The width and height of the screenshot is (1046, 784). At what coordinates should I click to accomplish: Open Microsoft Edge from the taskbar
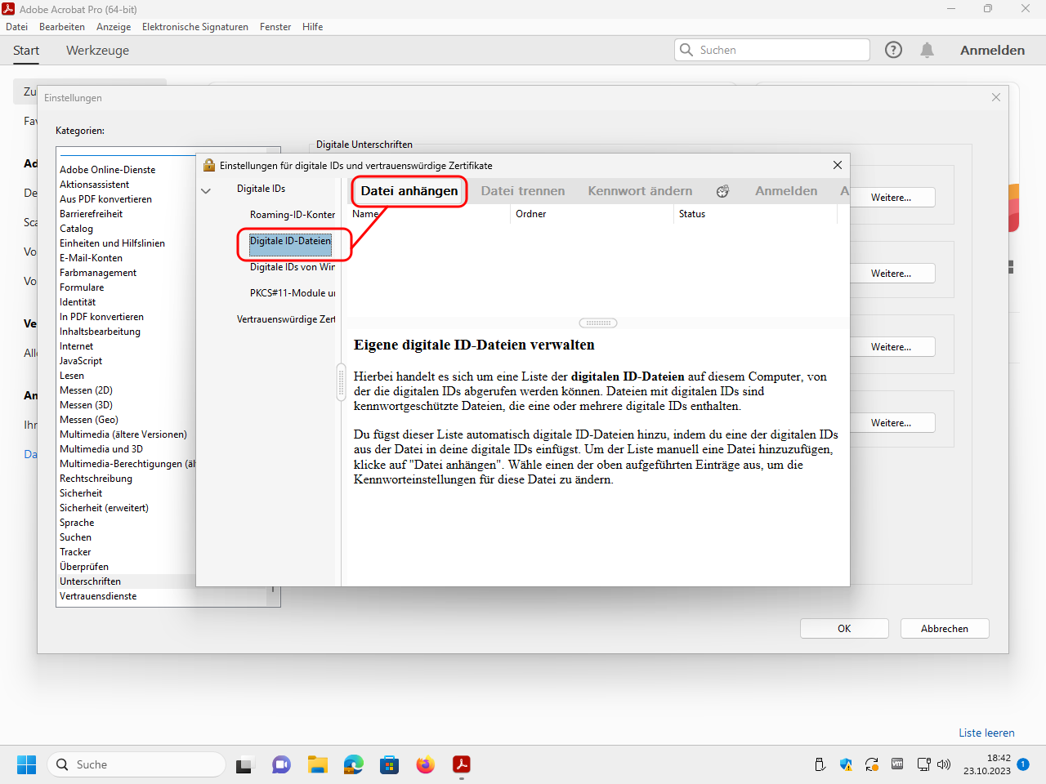[x=353, y=764]
